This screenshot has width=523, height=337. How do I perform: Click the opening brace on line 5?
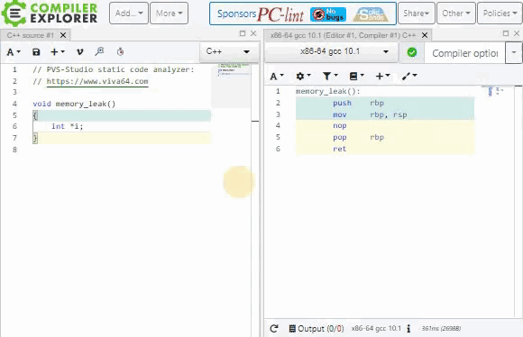coord(35,115)
